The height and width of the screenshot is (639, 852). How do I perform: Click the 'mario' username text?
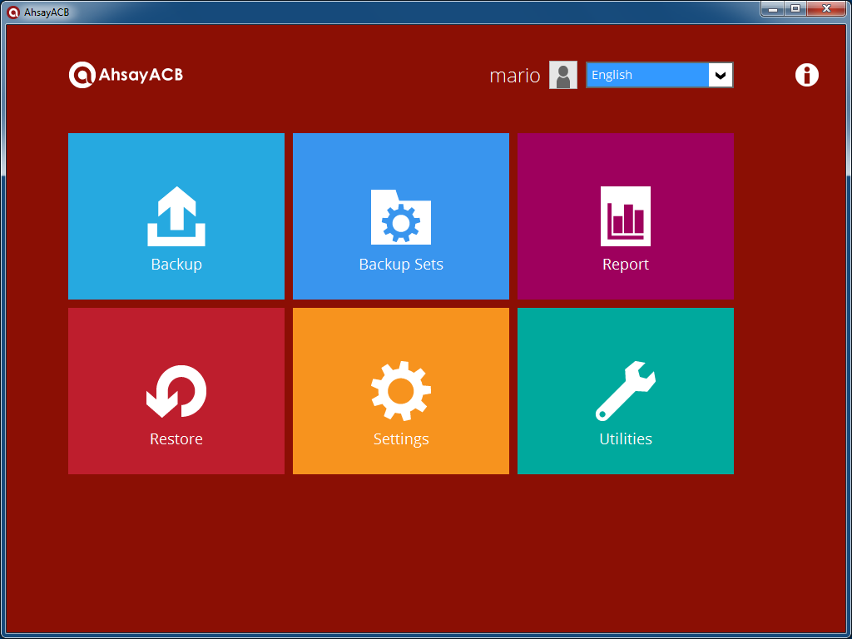point(514,76)
